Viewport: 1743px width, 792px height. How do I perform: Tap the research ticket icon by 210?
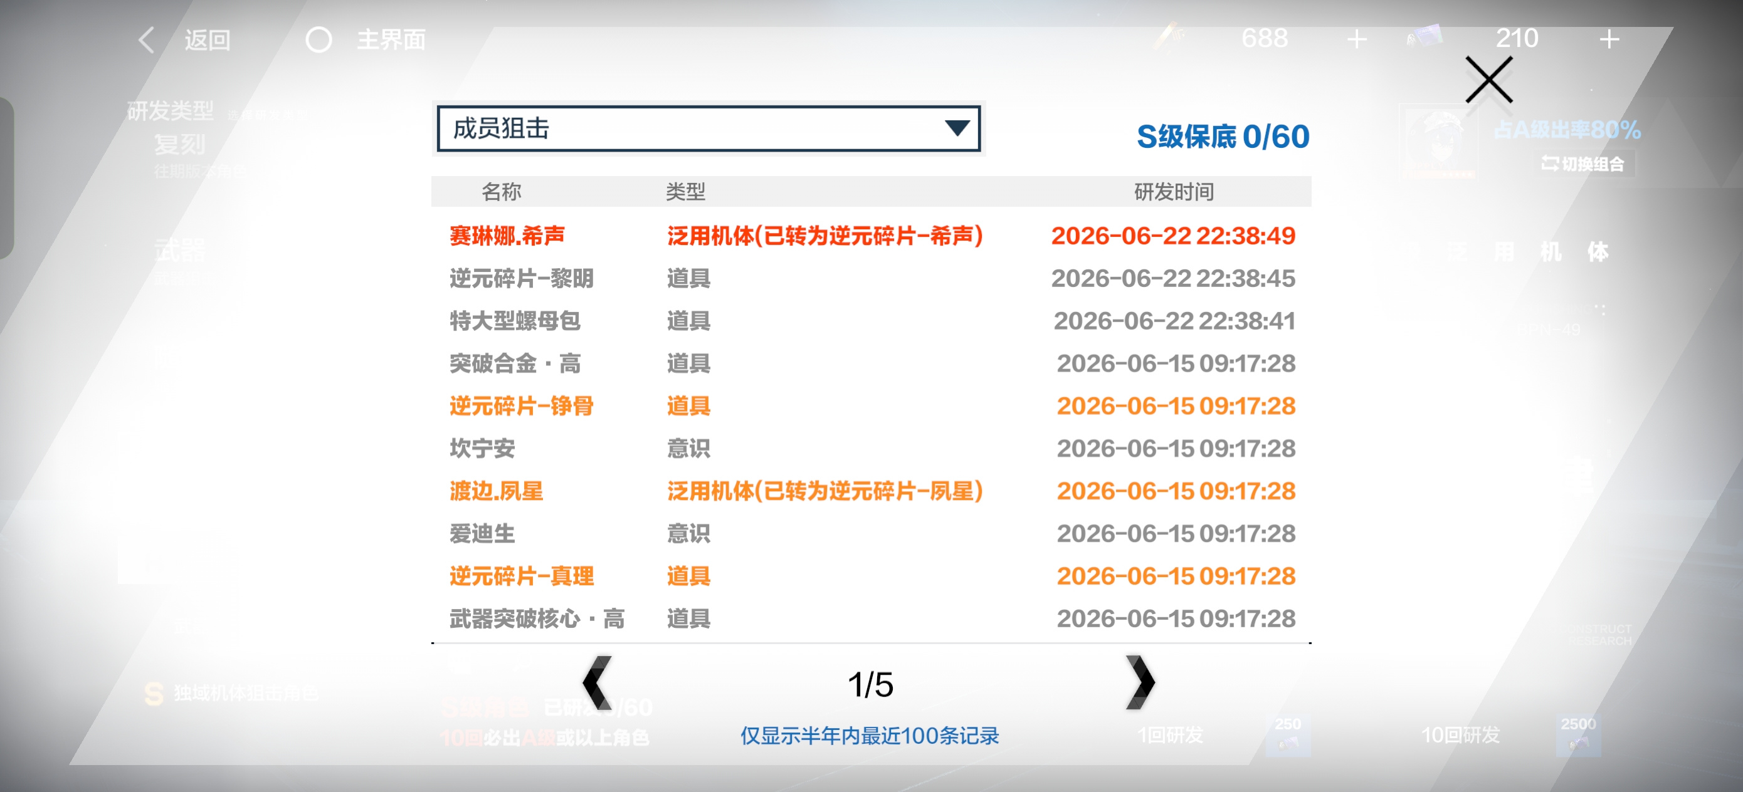1425,37
